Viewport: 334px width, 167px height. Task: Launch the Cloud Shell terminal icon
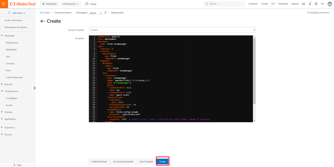coord(303,4)
